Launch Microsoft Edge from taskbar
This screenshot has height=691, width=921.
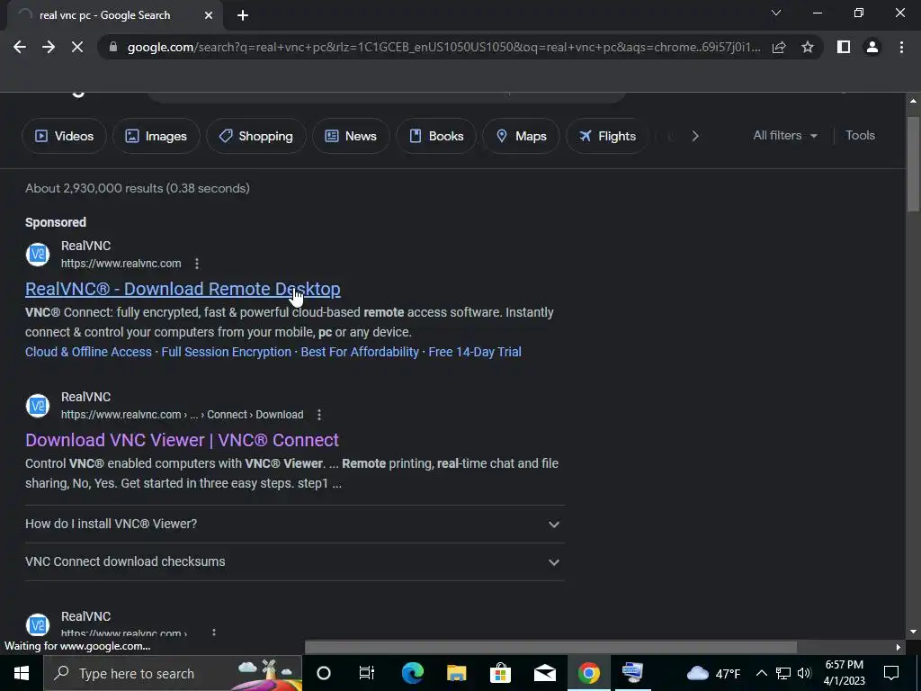(x=412, y=673)
